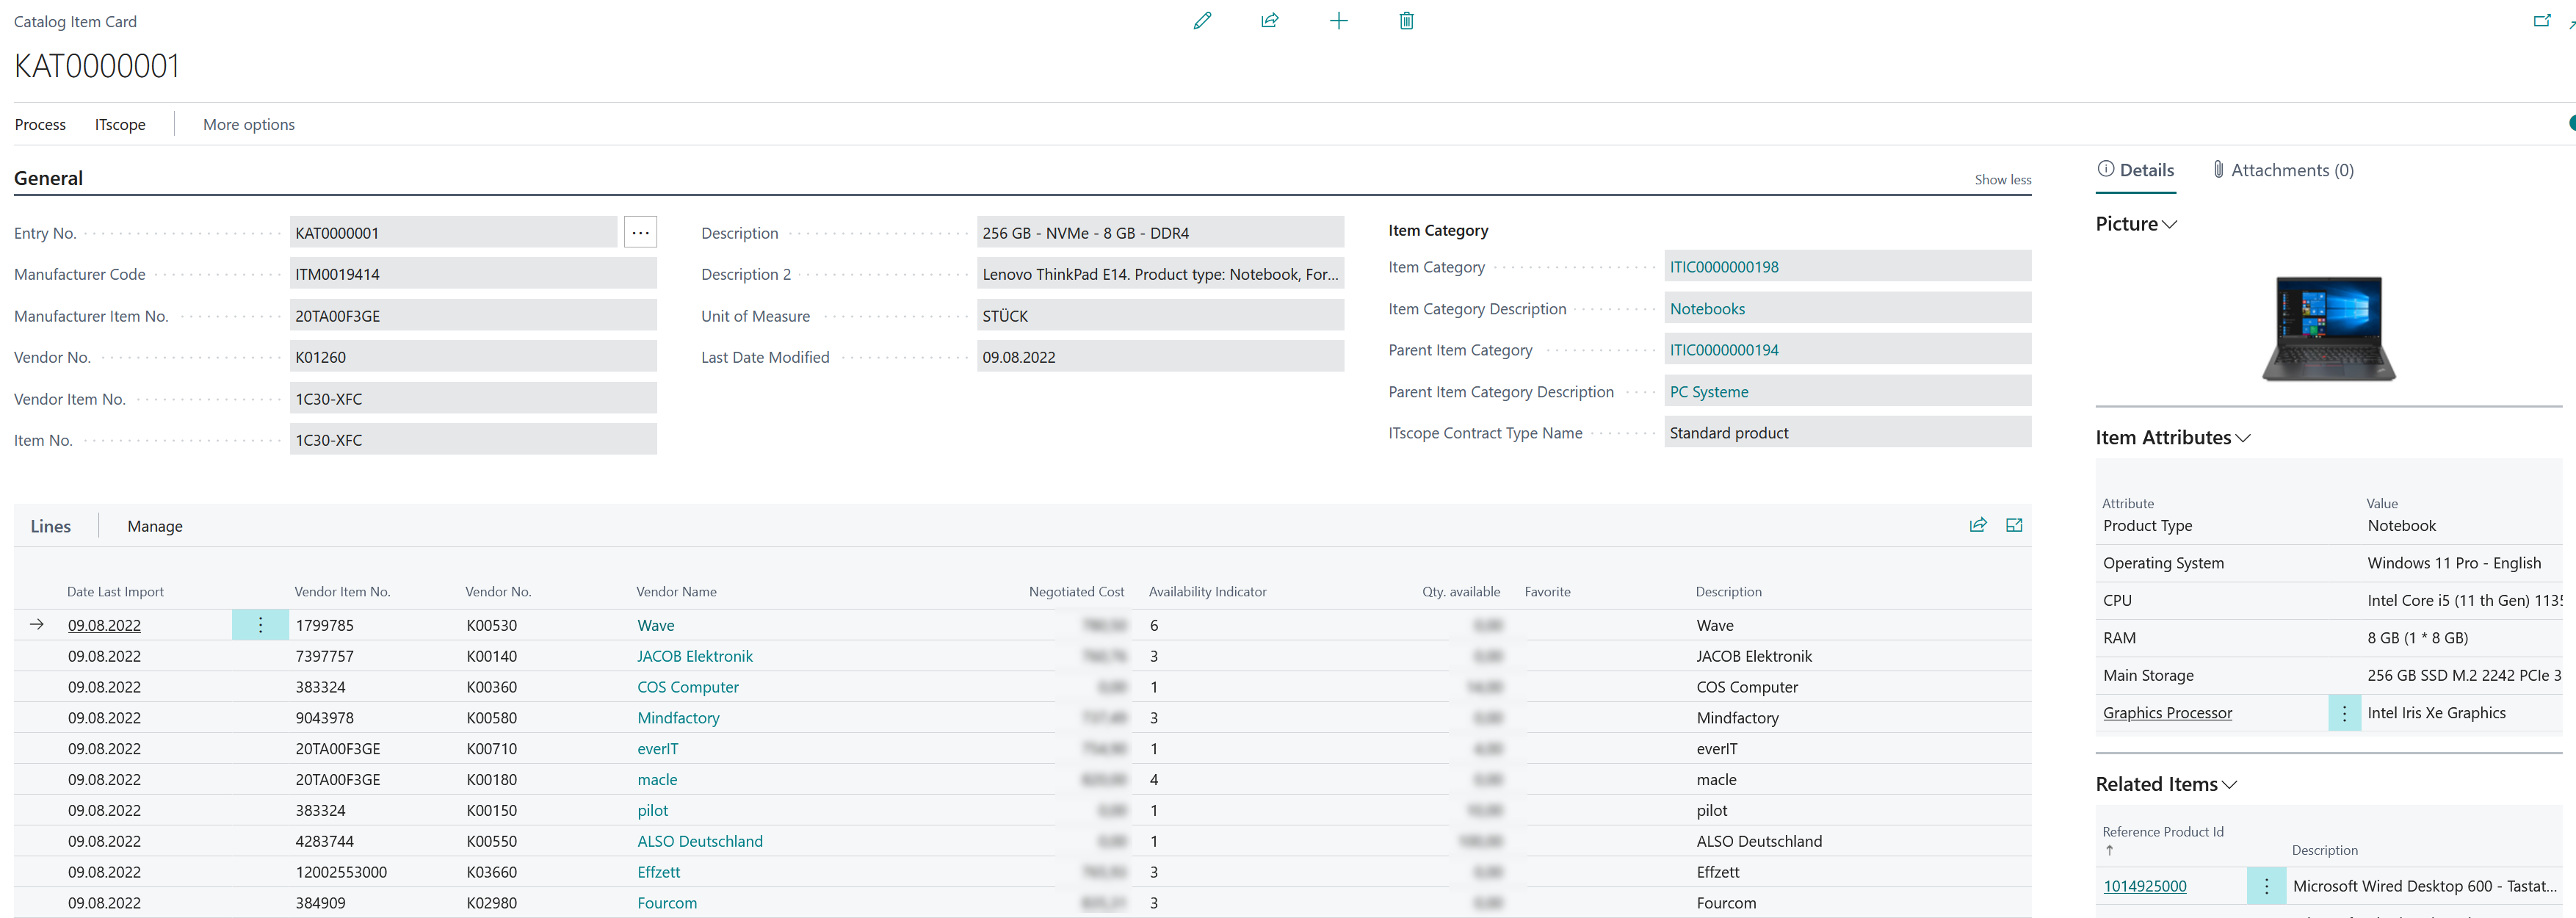Screen dimensions: 2576x918
Task: Expand Lines part to full screen
Action: point(2014,525)
